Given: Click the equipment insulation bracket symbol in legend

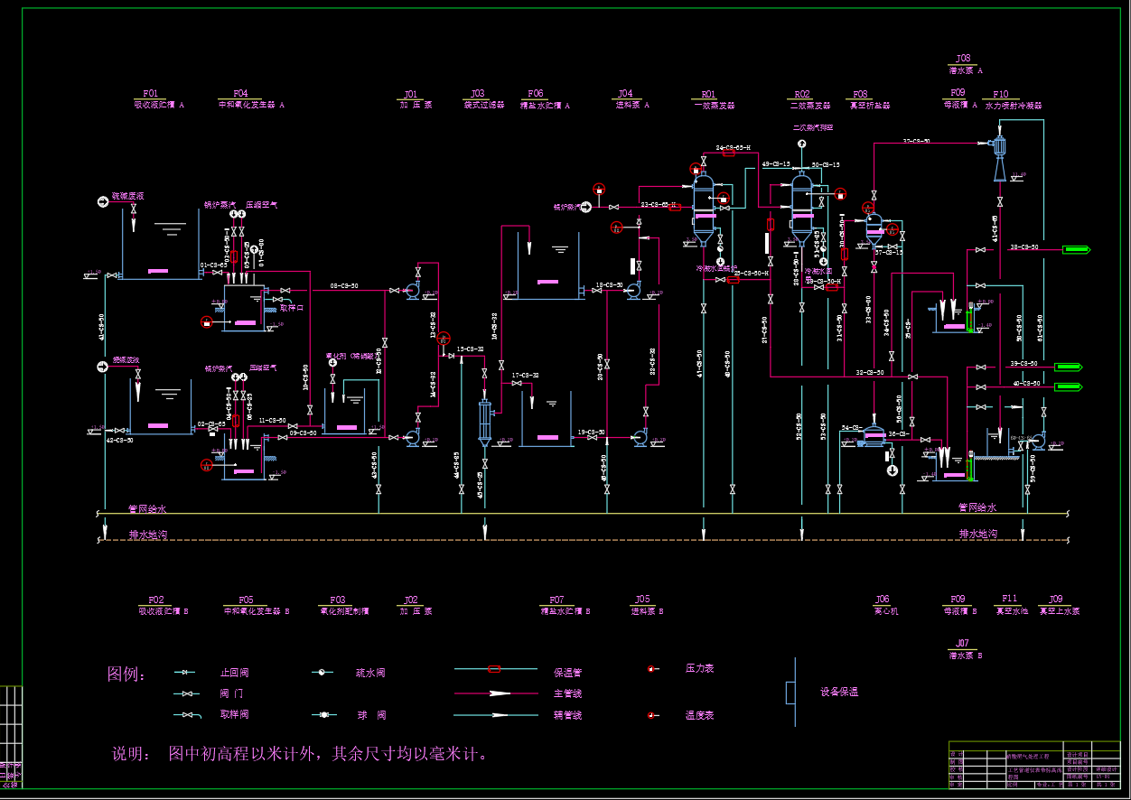Looking at the screenshot, I should tap(791, 692).
